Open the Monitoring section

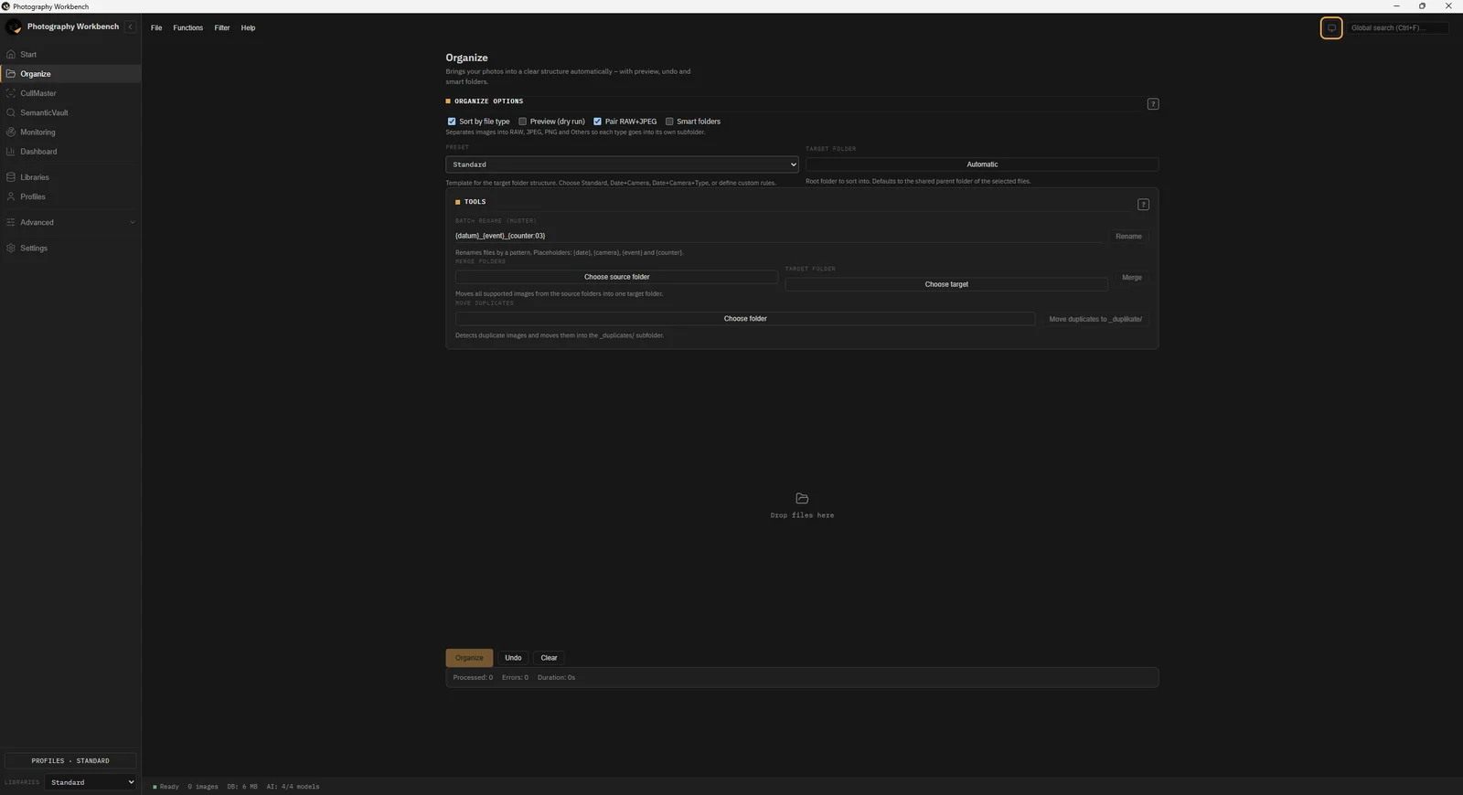click(x=70, y=132)
